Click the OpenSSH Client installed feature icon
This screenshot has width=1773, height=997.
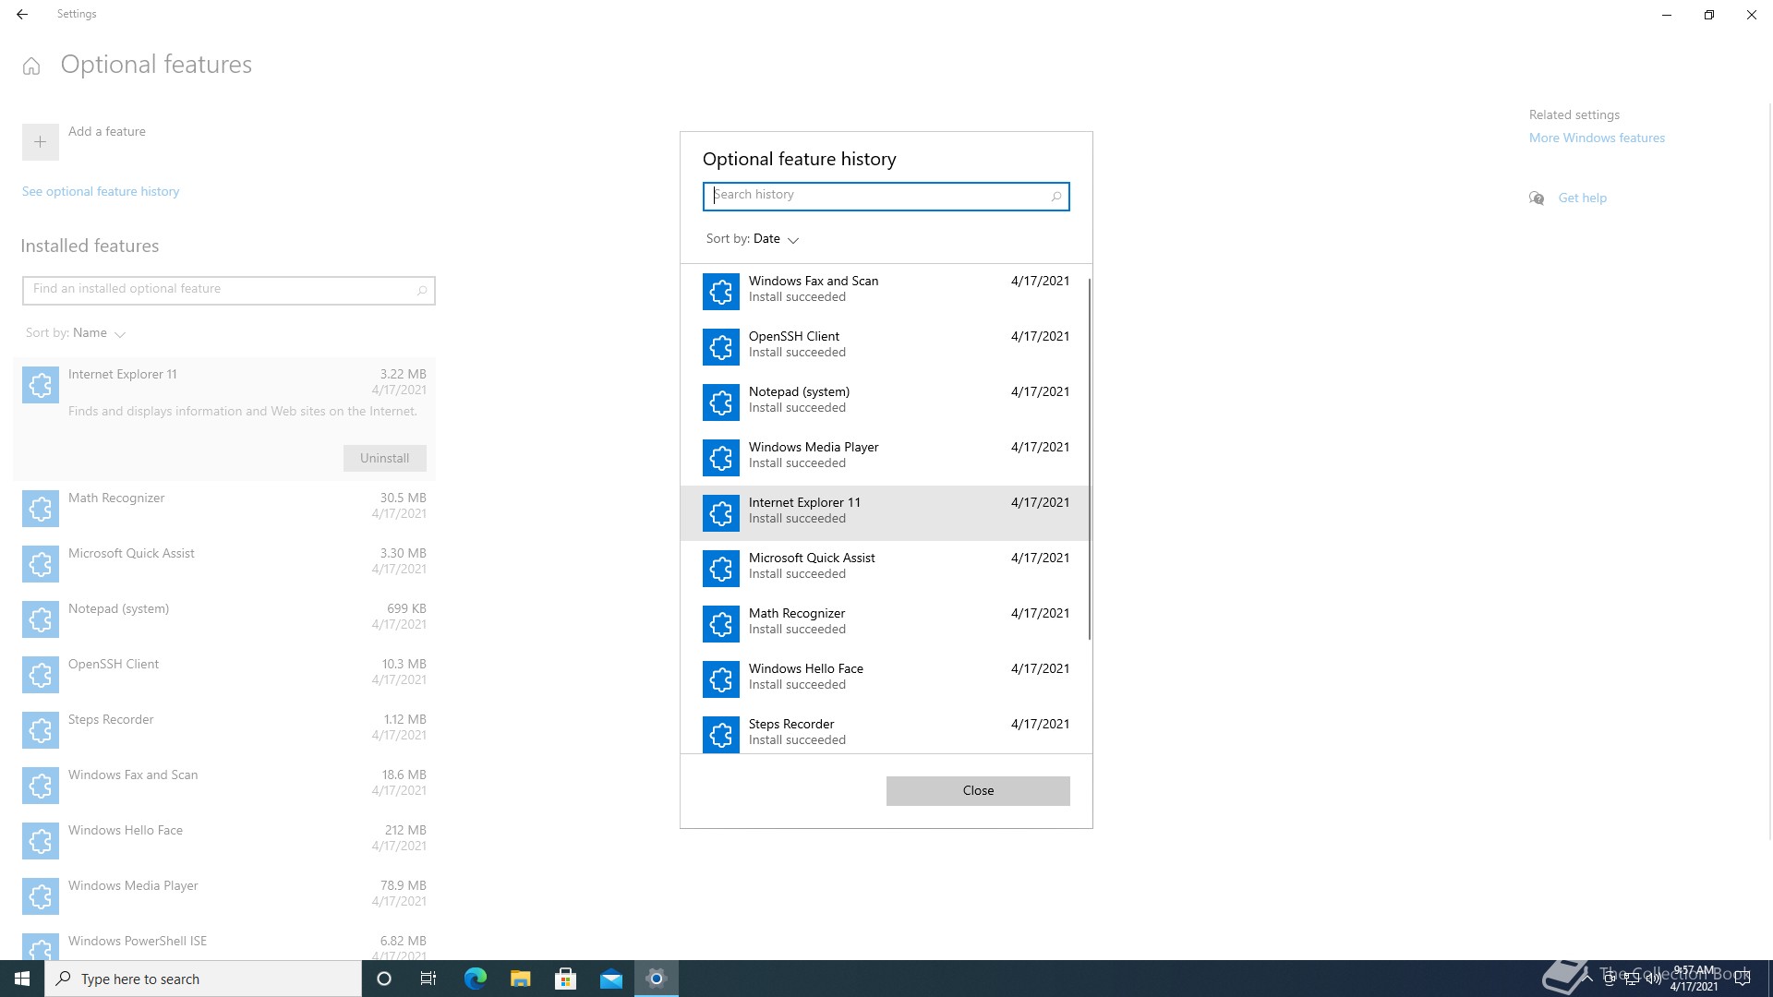[41, 675]
